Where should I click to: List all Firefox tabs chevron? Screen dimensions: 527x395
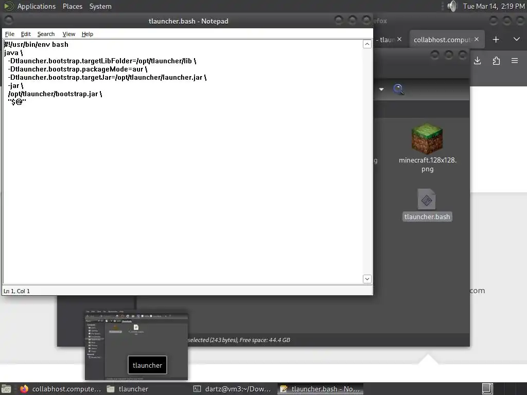(517, 39)
